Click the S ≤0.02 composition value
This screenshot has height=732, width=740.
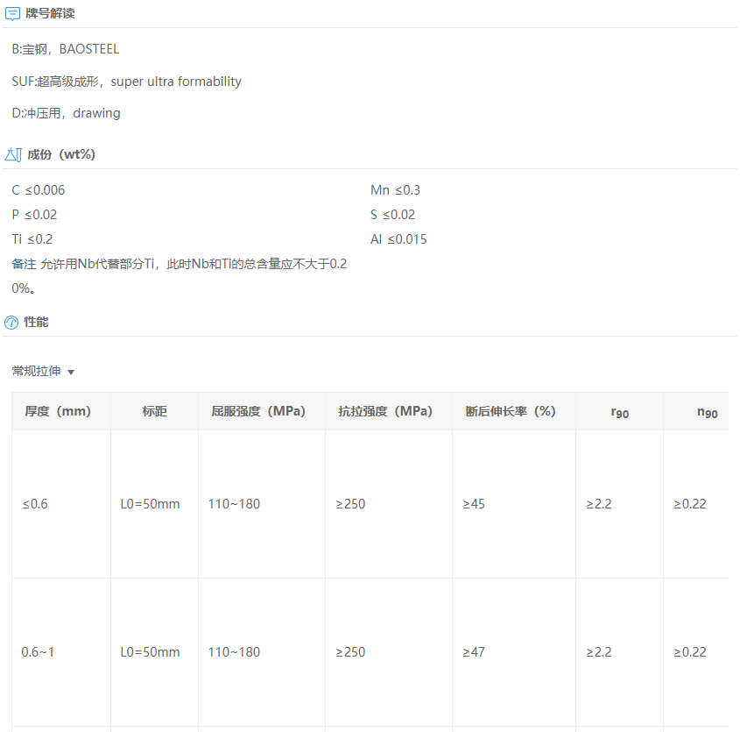[x=392, y=215]
